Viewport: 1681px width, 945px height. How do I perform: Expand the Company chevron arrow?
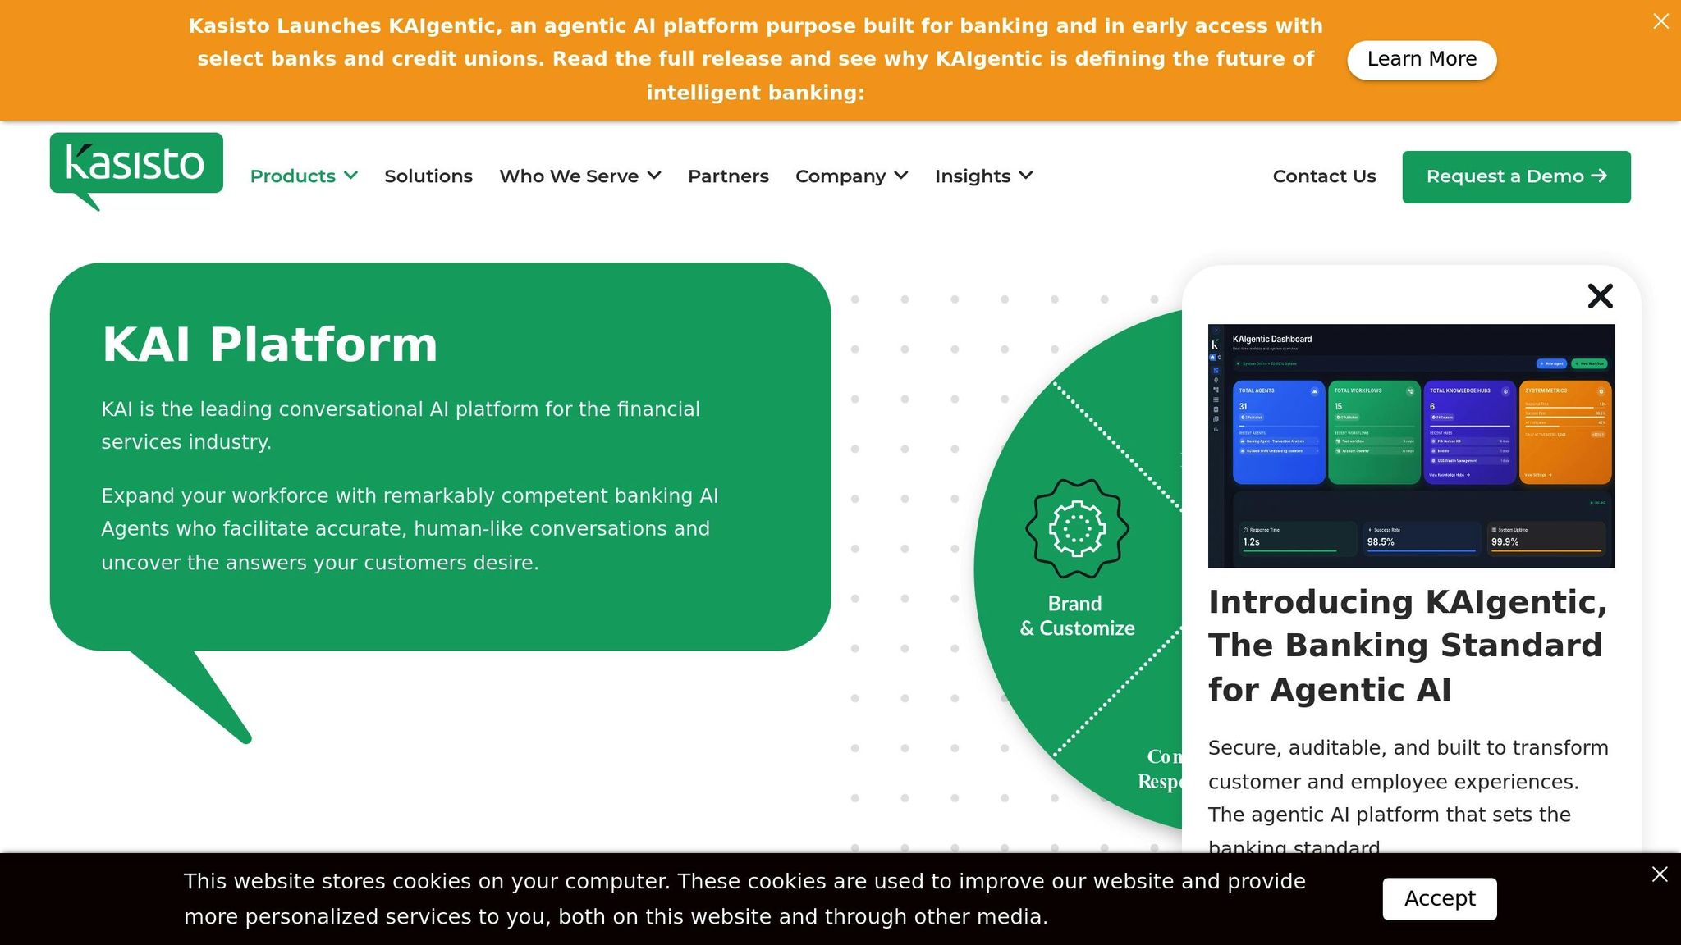click(901, 176)
